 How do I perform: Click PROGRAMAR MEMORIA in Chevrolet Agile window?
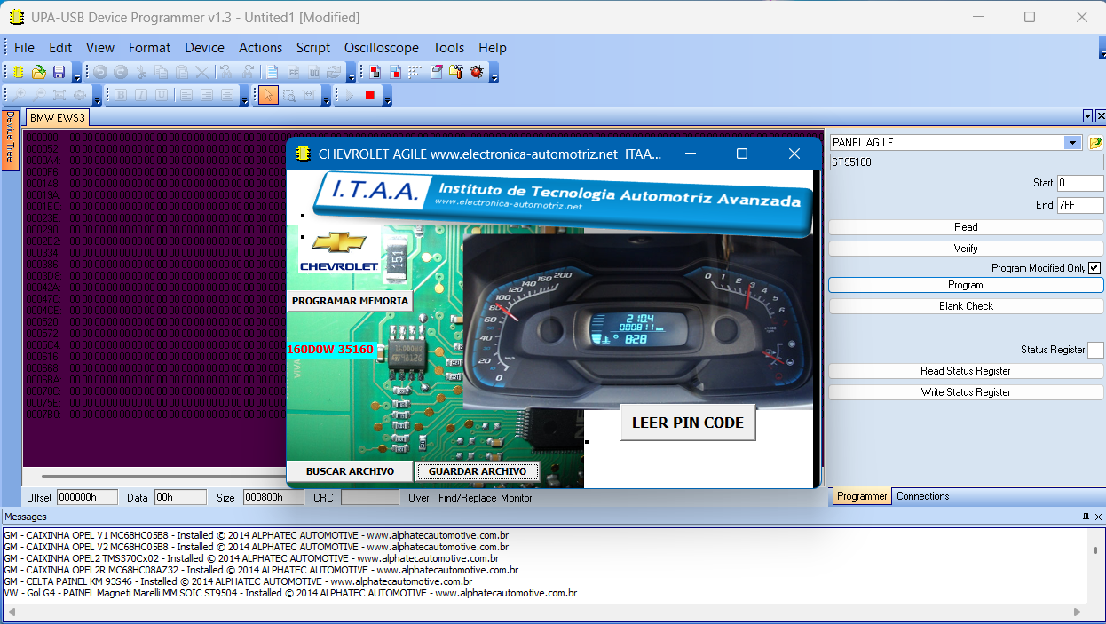click(350, 301)
